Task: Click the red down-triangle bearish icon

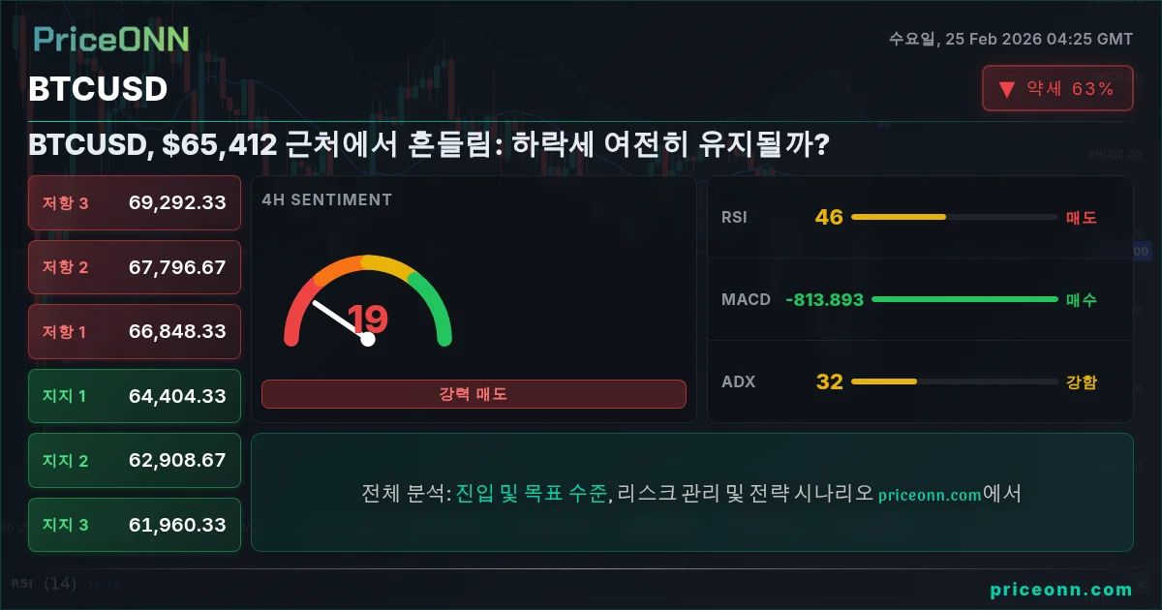Action: pos(1006,89)
